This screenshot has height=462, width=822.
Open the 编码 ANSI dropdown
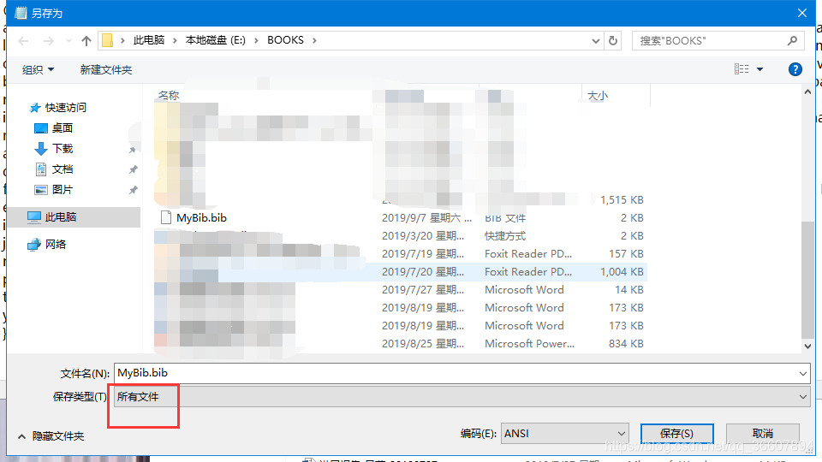tap(564, 433)
